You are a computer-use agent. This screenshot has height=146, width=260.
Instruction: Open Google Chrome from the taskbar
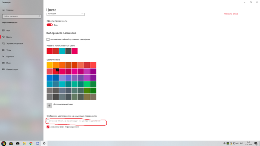coord(31,143)
